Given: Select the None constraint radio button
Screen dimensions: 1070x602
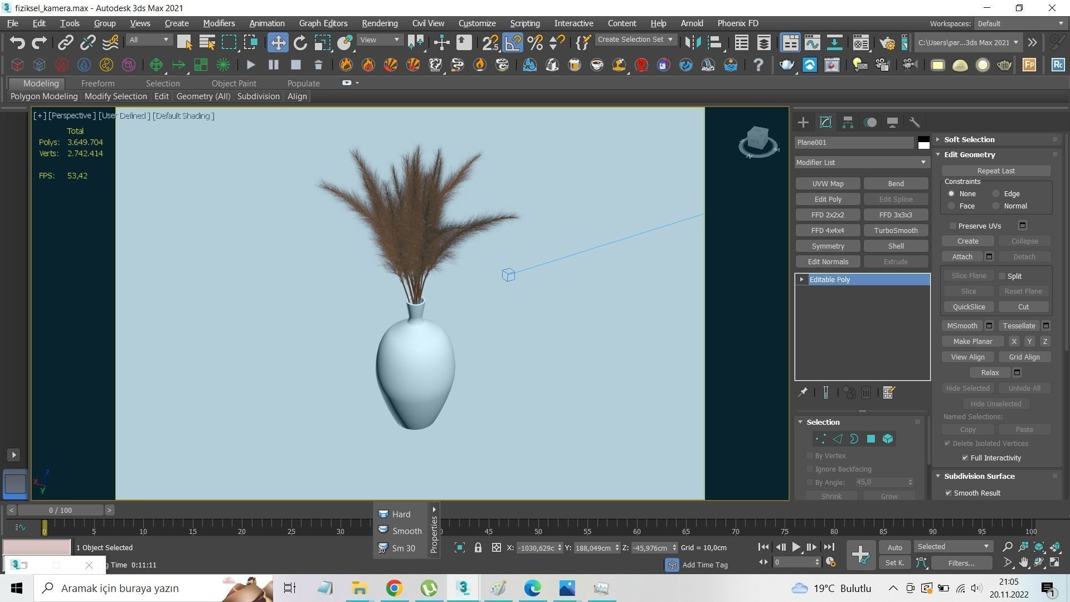Looking at the screenshot, I should pos(951,194).
